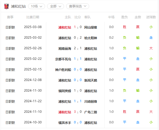Click 平 result in 2025-02-22 row
The height and width of the screenshot is (130, 159).
(x=125, y=59)
